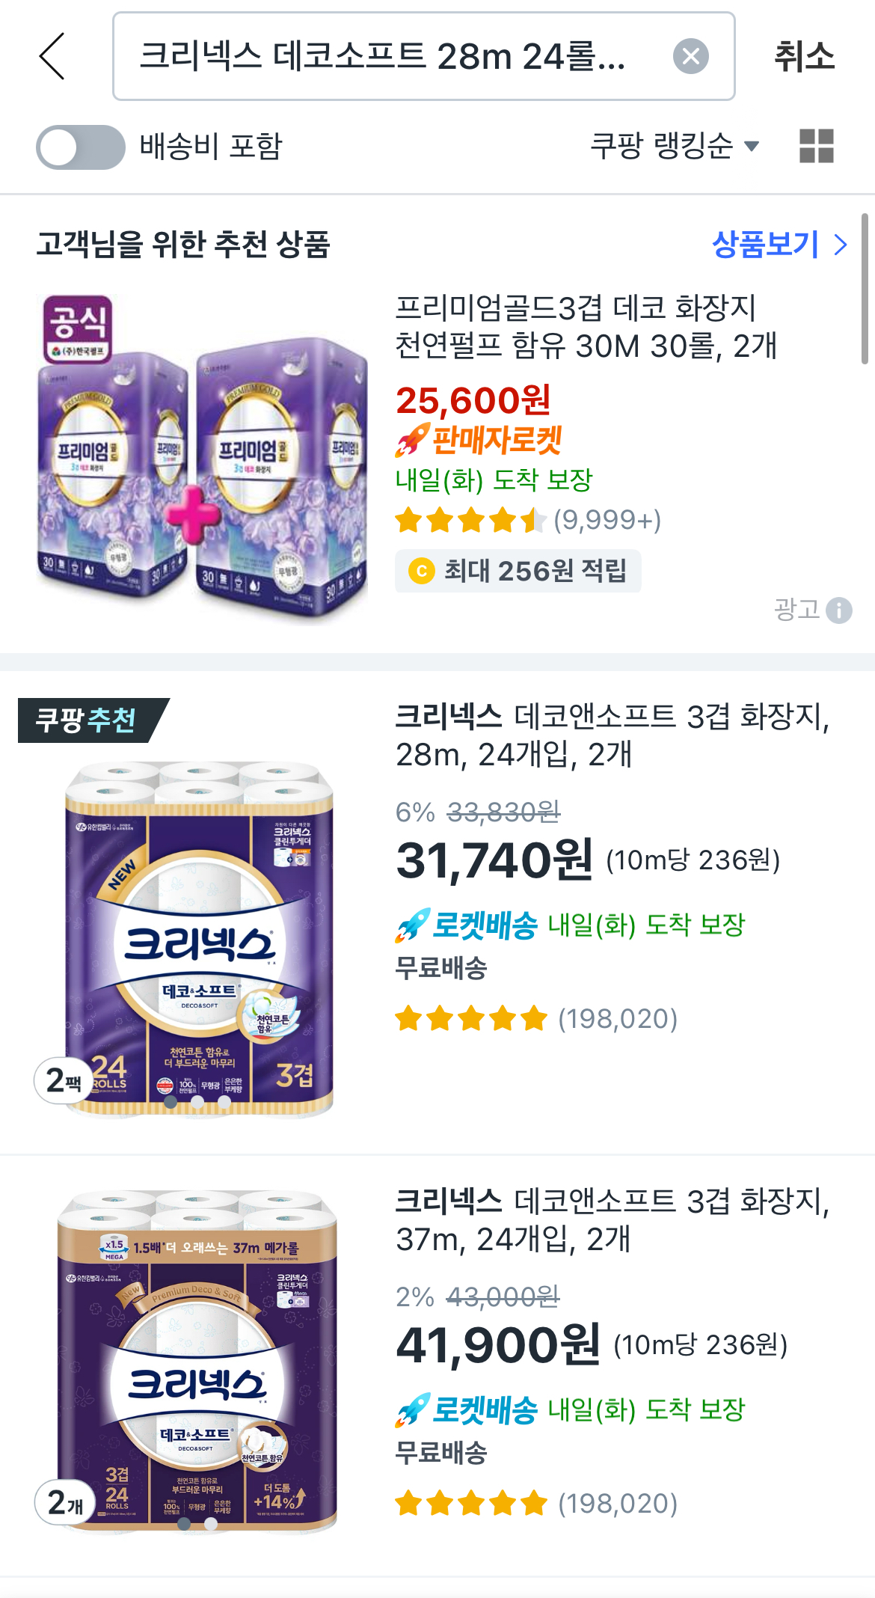The width and height of the screenshot is (875, 1598).
Task: Tap the 2개 badge on Kleenex 37m image
Action: (65, 1502)
